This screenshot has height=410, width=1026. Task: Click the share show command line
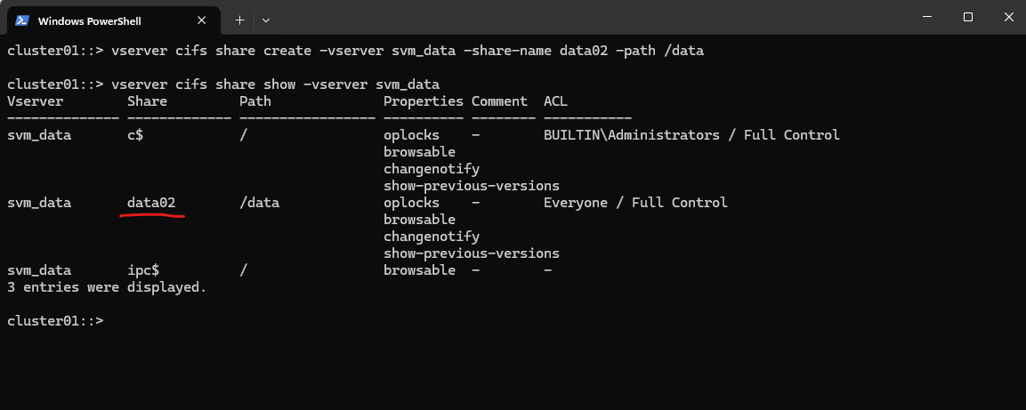point(223,84)
